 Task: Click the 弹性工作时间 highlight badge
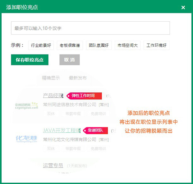(x=84, y=96)
